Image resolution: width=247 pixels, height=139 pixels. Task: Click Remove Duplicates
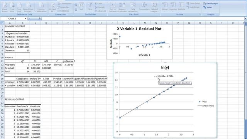click(122, 7)
